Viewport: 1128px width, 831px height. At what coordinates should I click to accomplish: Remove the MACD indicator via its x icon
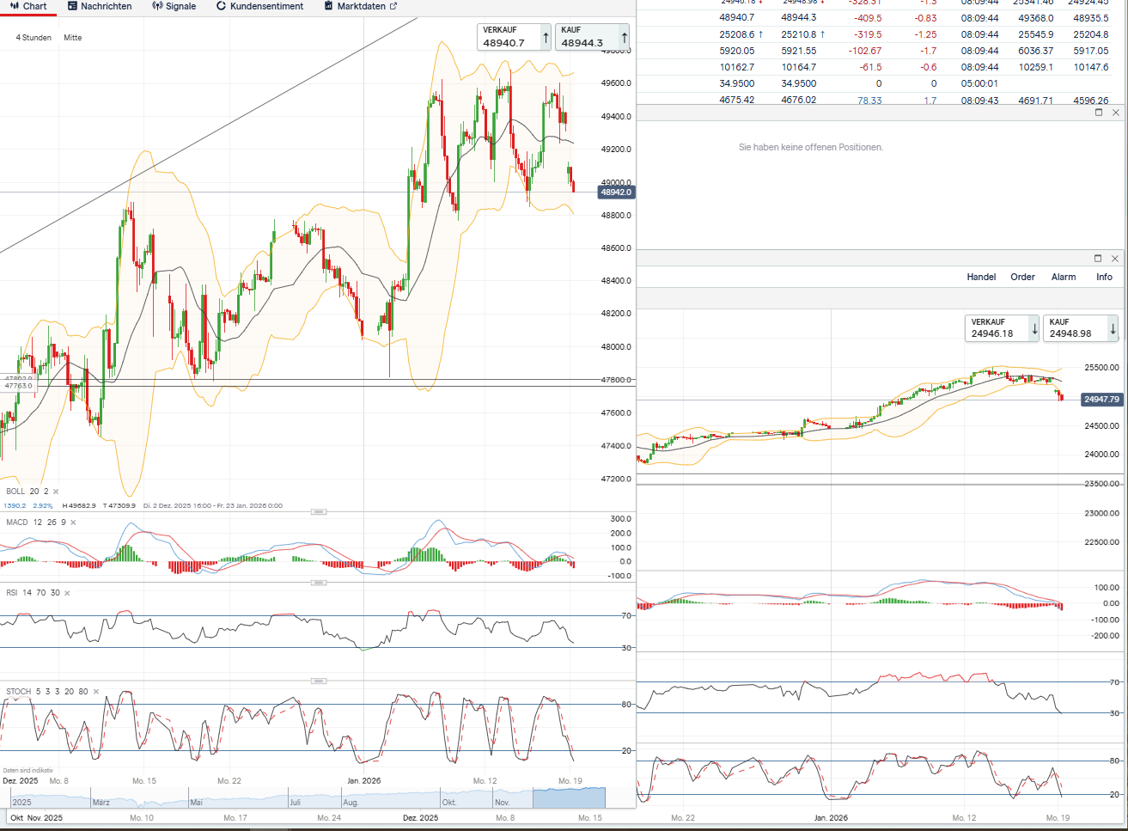click(73, 522)
